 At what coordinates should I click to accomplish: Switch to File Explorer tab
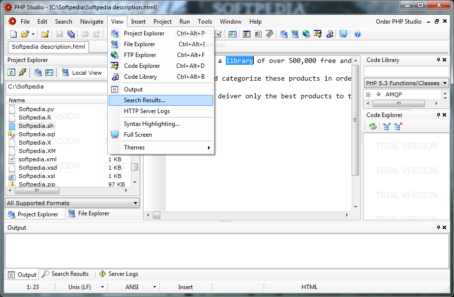pos(89,213)
